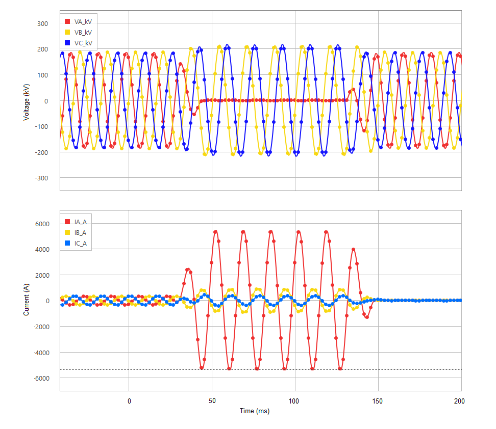
Task: Select the VB_kV legend label text
Action: 83,32
